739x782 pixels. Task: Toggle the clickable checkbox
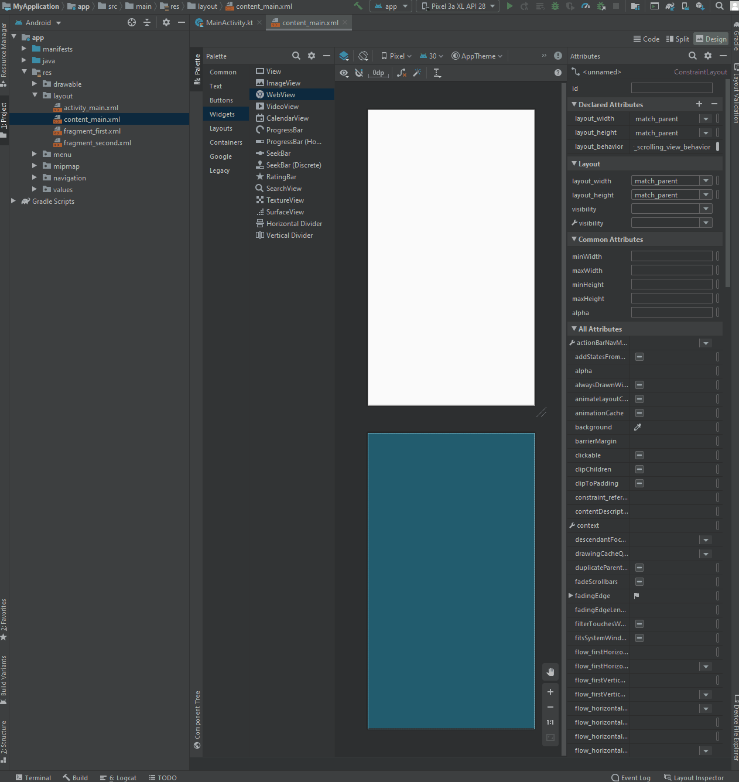point(639,455)
